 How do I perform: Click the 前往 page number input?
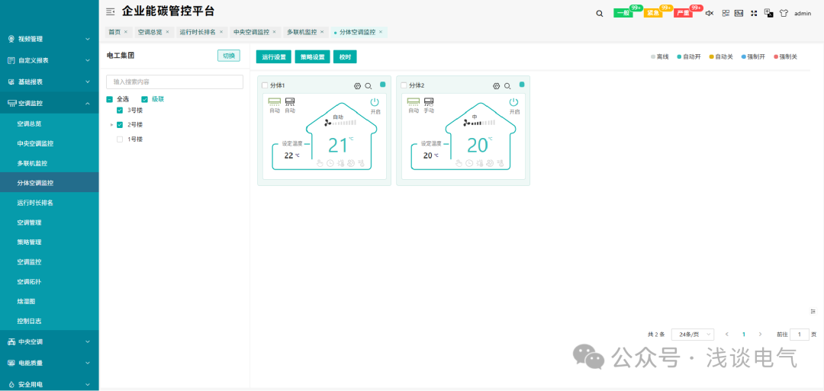point(800,335)
